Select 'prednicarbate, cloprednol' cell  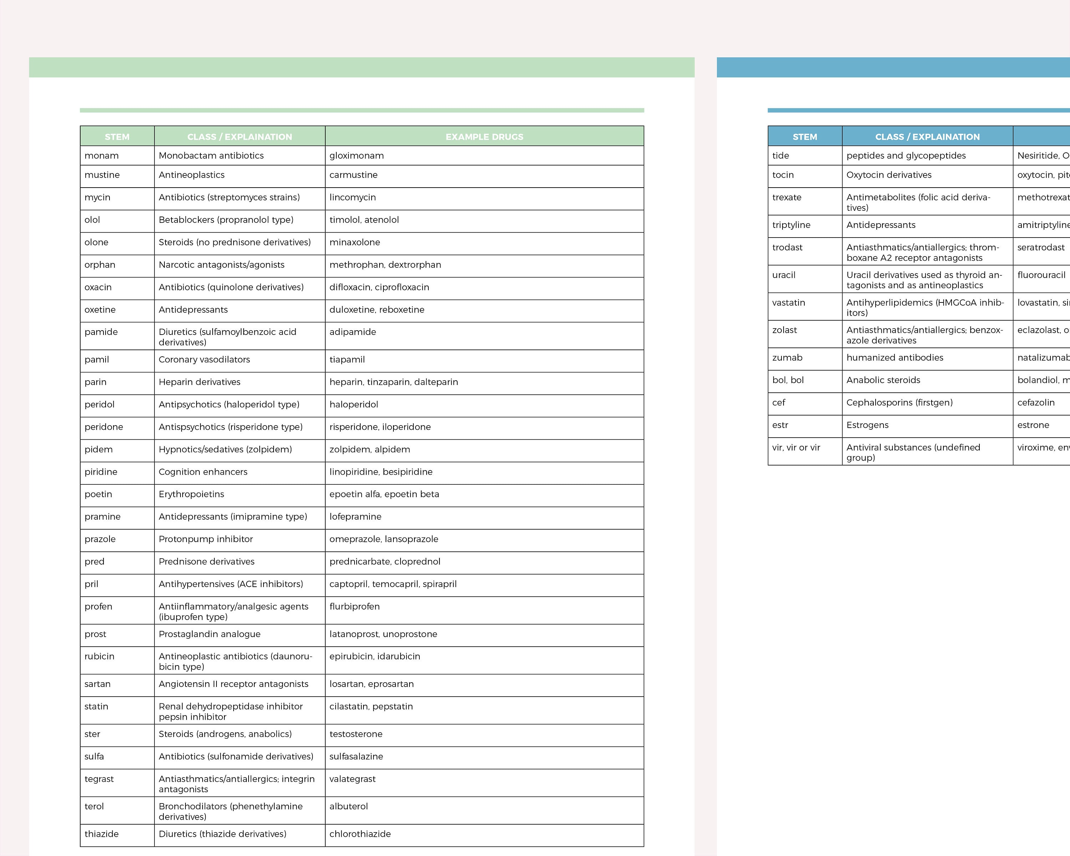pyautogui.click(x=484, y=563)
